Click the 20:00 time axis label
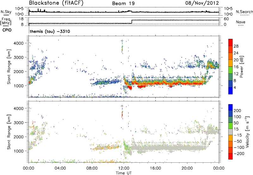The image size is (253, 175). tap(187, 168)
